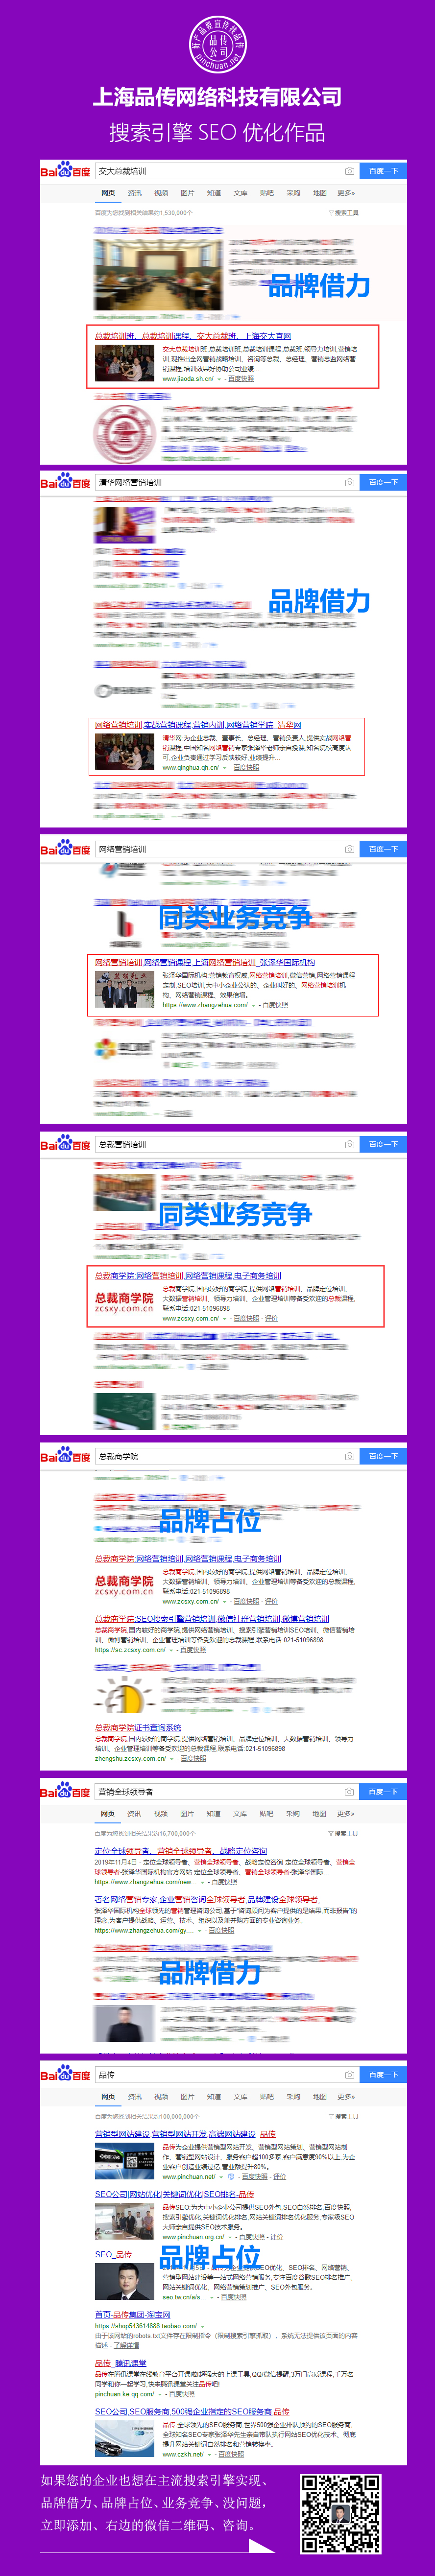
Task: Click 品传公司 round seal logo at top
Action: [217, 46]
